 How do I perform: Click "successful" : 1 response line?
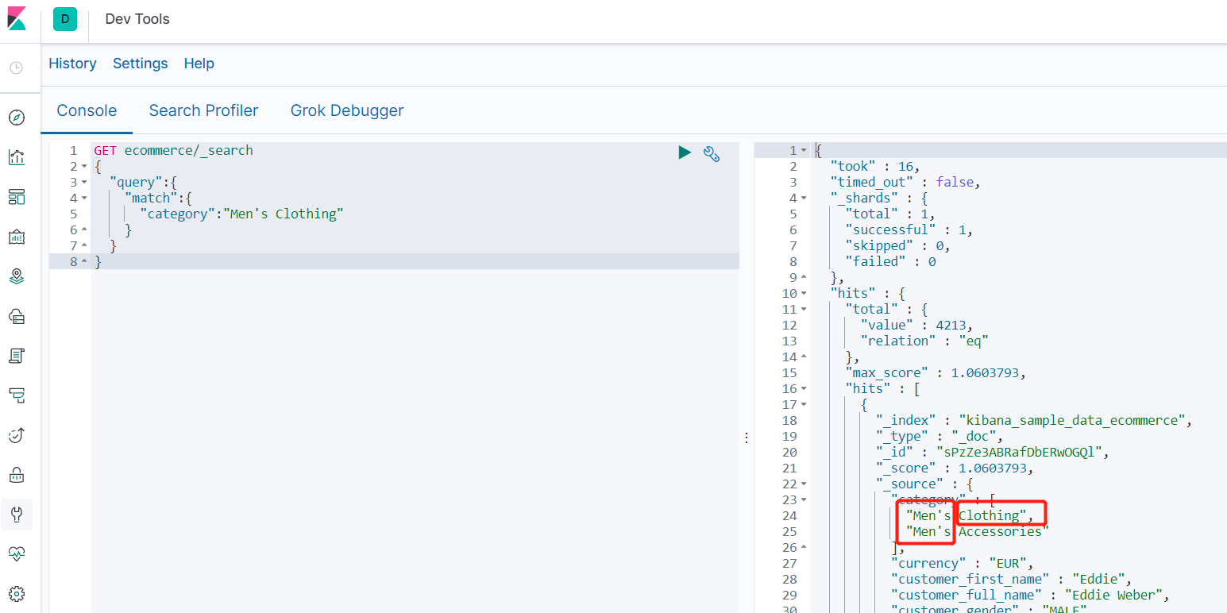(x=909, y=229)
